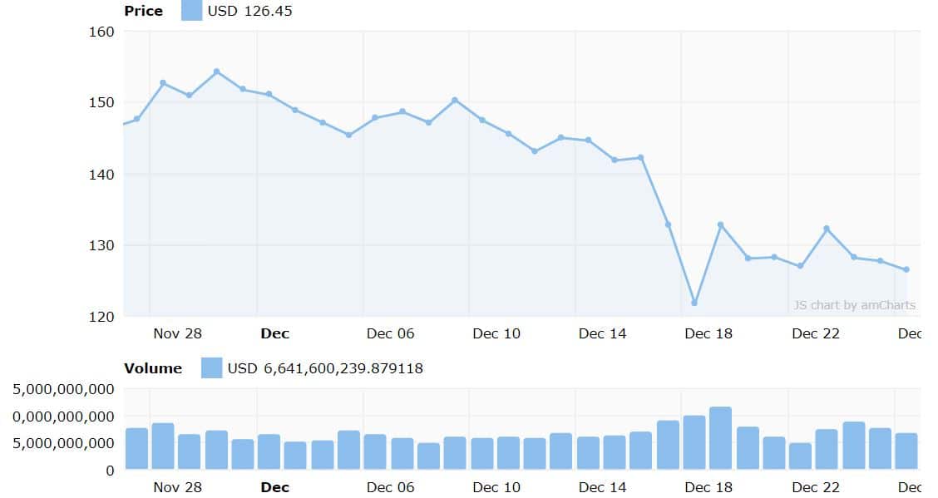Click the bold 'Dec' label under the price chart

pyautogui.click(x=274, y=333)
